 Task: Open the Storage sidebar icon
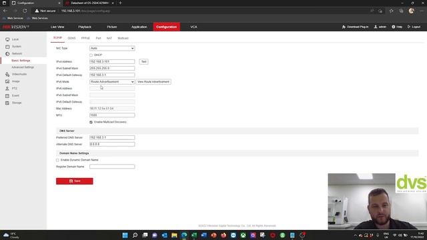(x=7, y=103)
